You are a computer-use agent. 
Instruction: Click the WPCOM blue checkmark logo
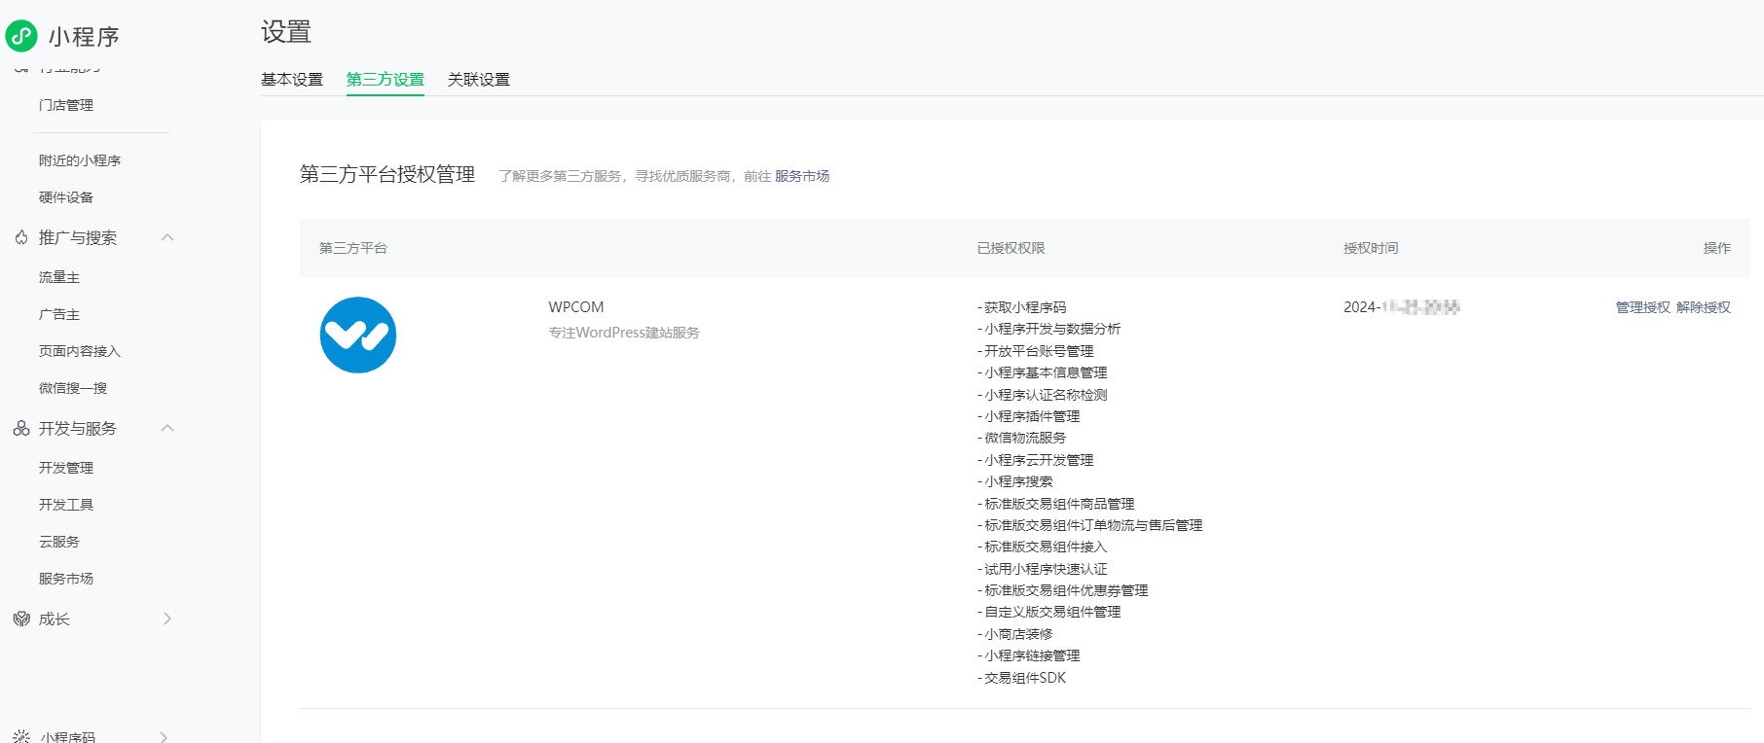[358, 335]
